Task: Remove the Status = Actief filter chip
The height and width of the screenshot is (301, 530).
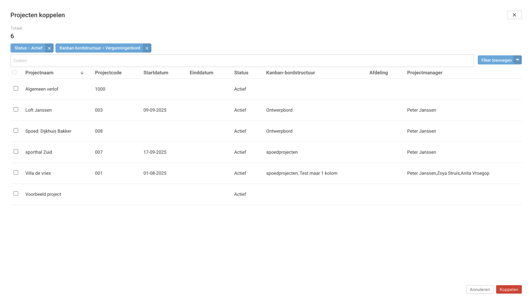Action: [x=49, y=48]
